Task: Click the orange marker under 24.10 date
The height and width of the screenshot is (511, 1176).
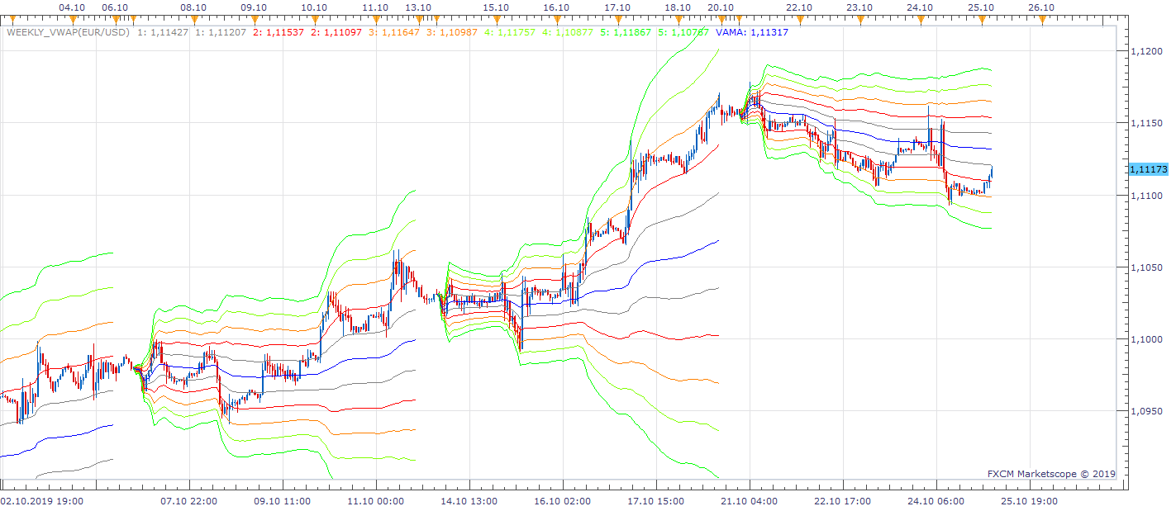Action: [x=920, y=18]
